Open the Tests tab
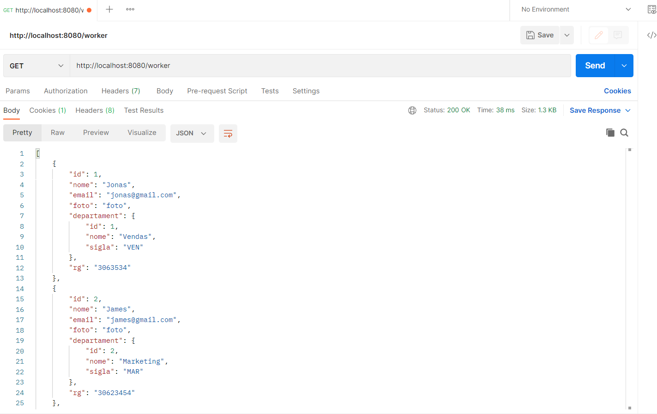The image size is (657, 414). (270, 91)
